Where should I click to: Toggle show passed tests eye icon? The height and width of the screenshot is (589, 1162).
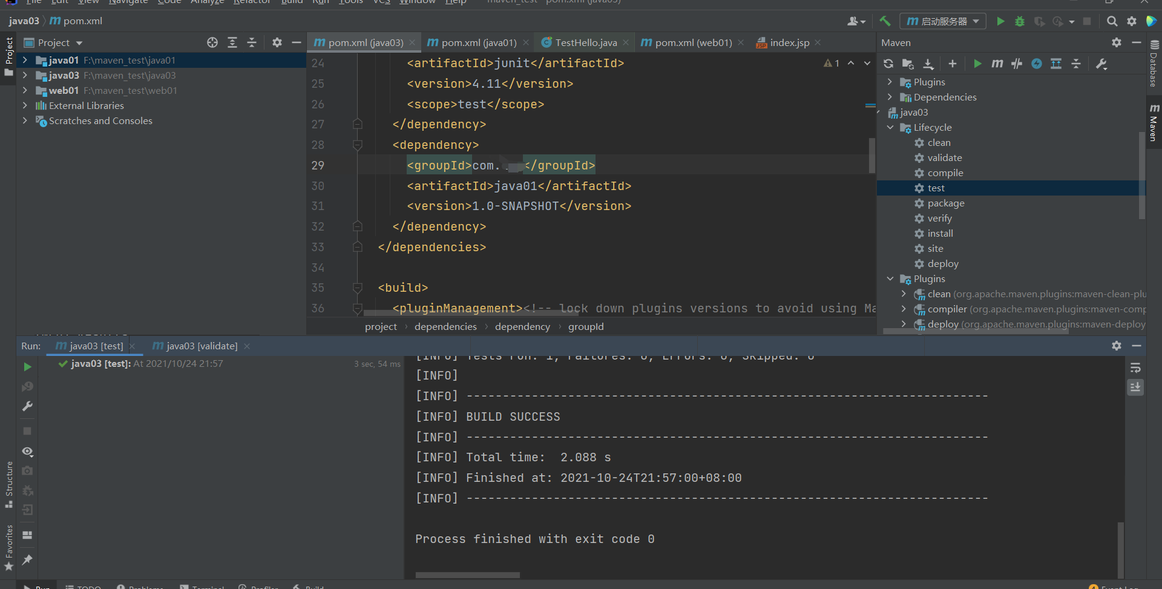pyautogui.click(x=27, y=452)
